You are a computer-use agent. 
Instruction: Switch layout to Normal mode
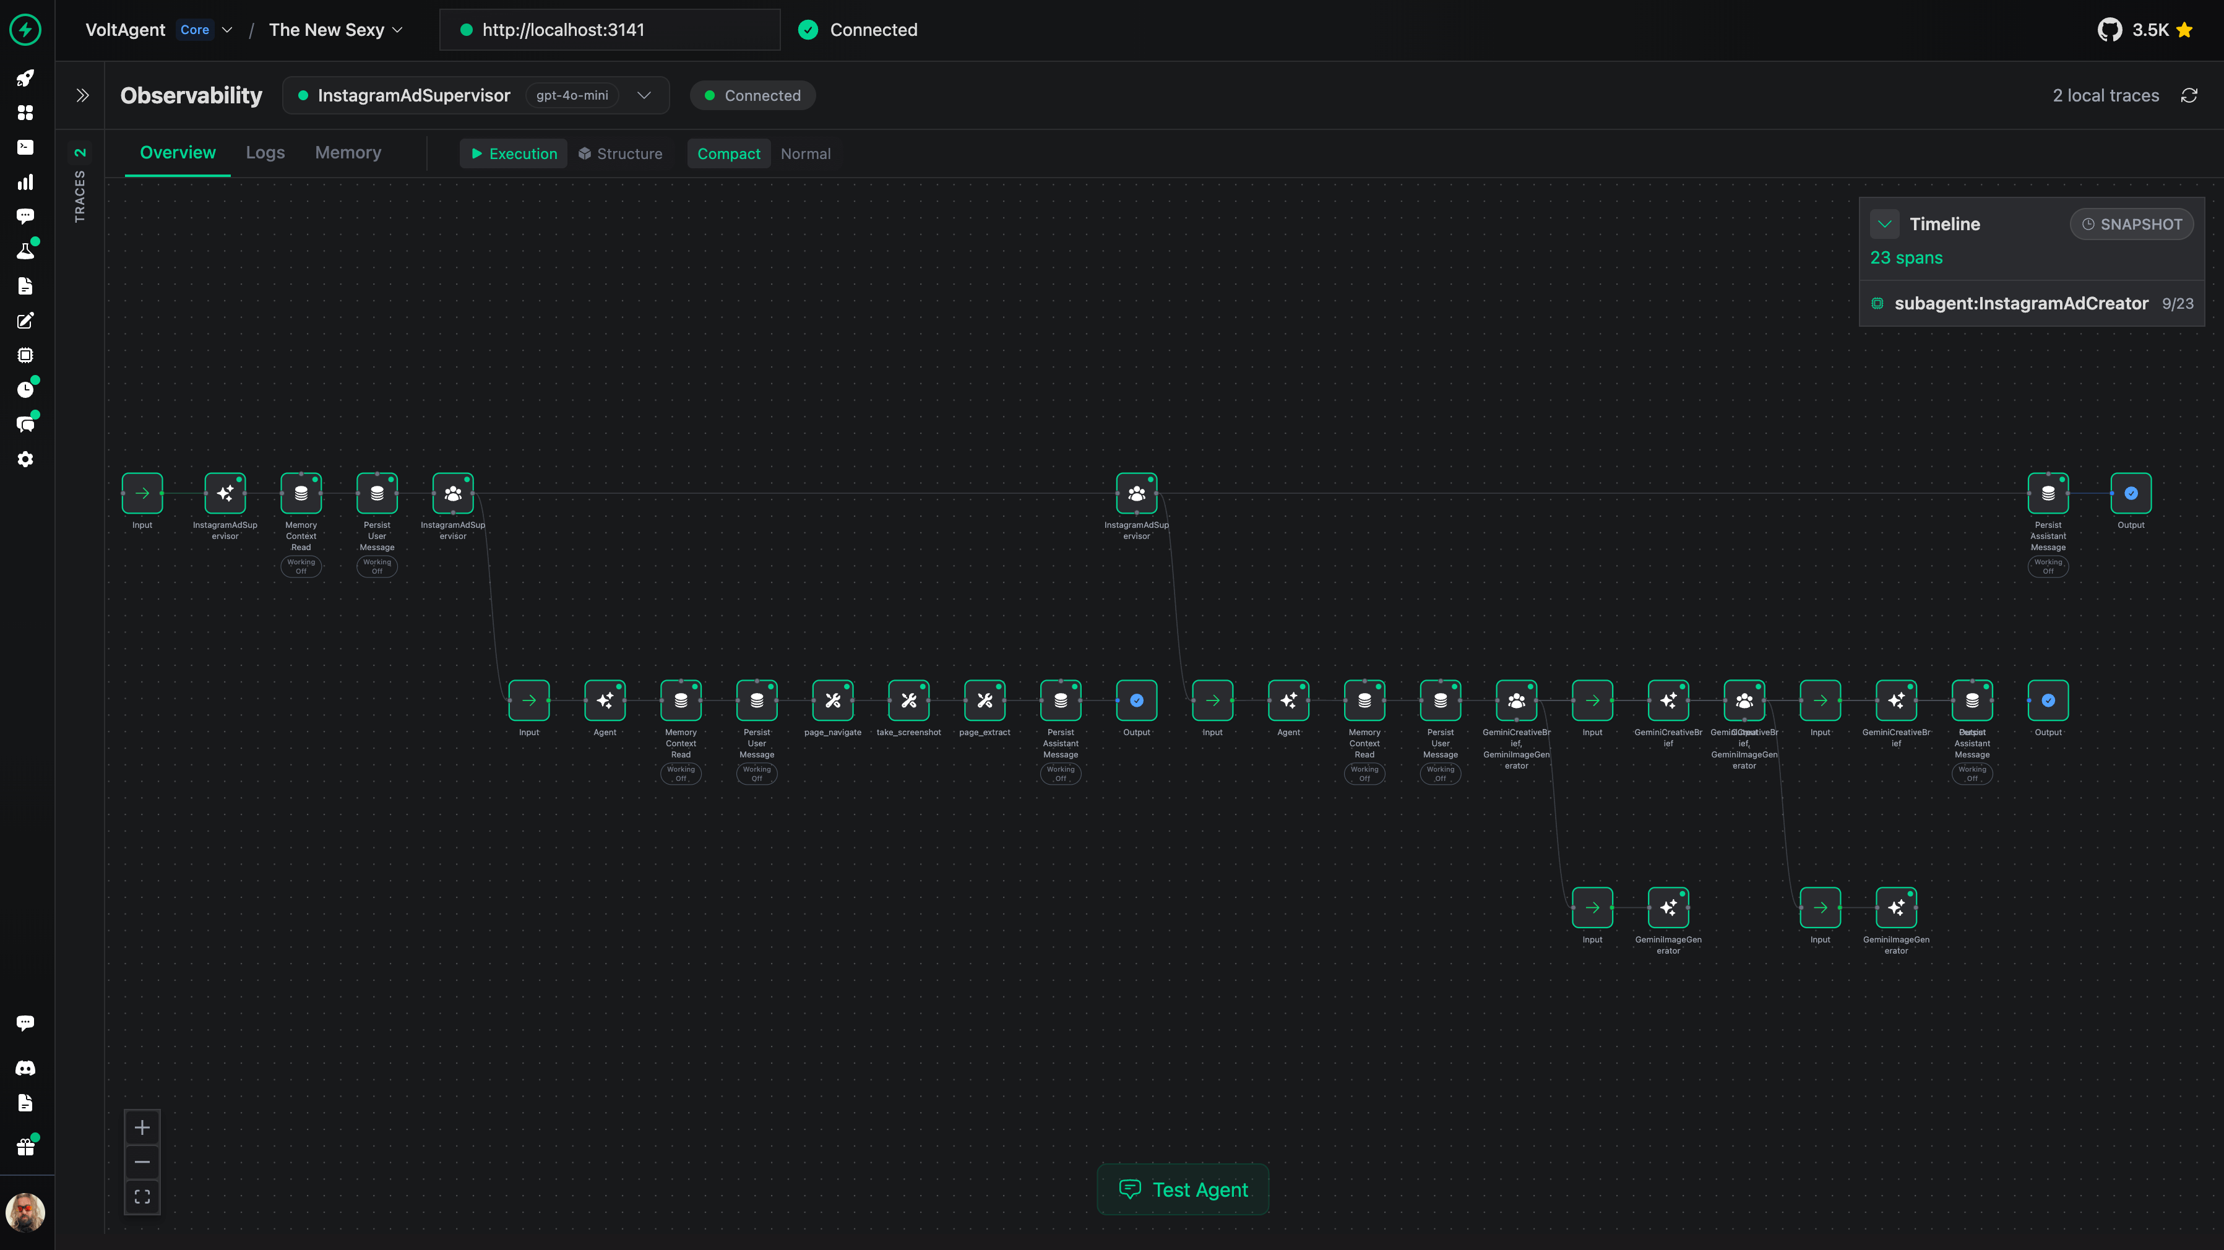click(804, 153)
